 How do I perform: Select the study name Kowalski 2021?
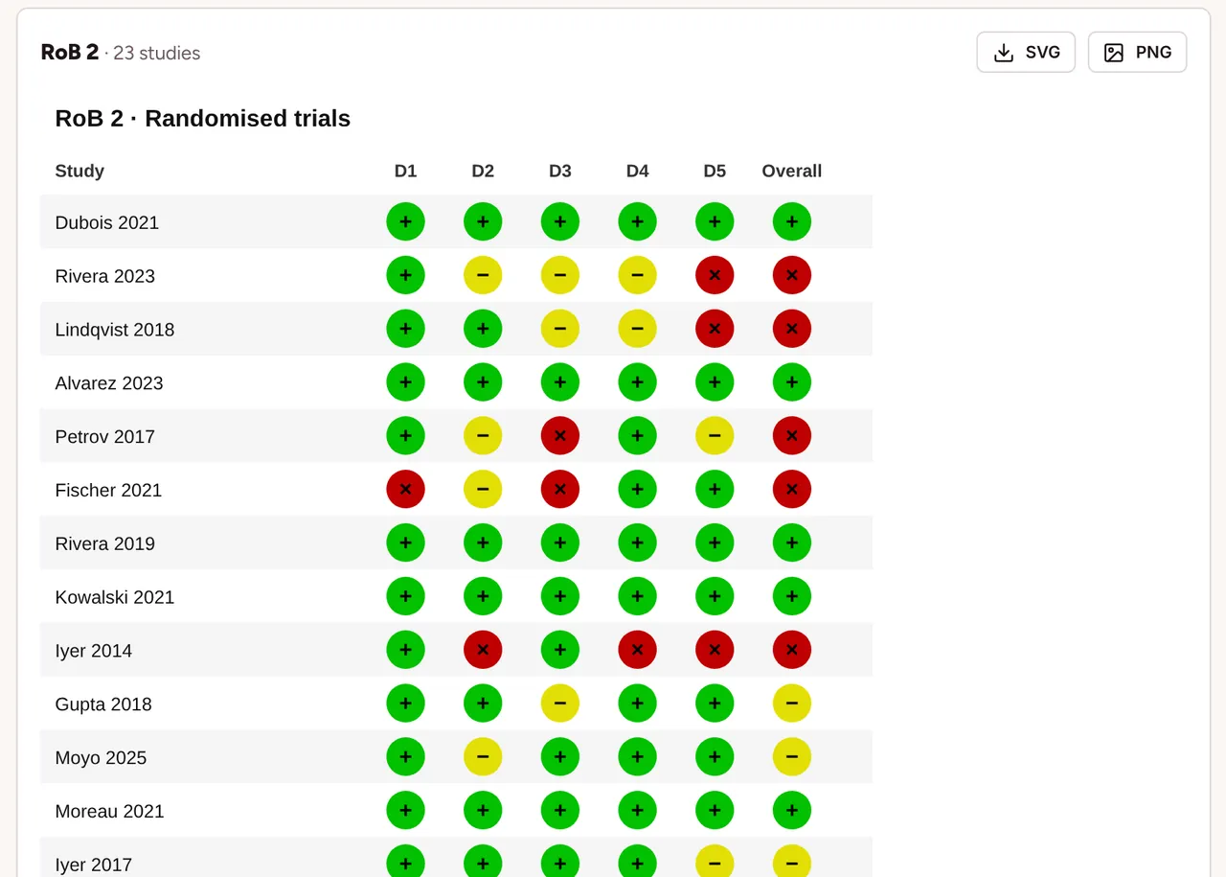(x=115, y=597)
